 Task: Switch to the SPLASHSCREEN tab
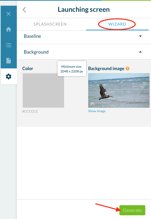coord(50,24)
